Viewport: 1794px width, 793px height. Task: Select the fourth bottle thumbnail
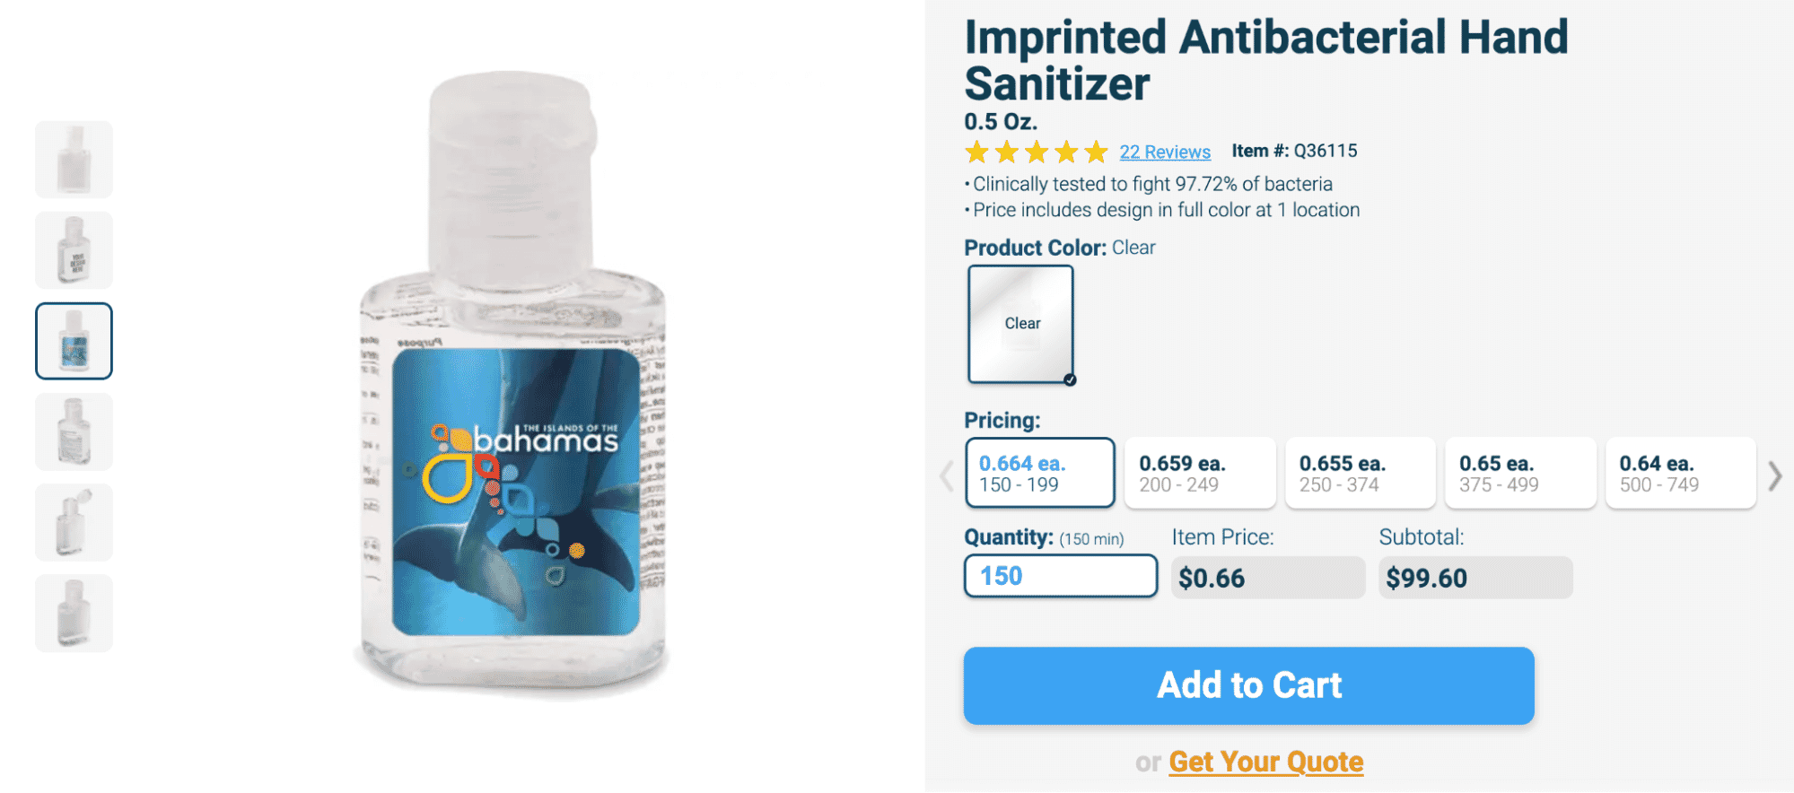point(74,431)
